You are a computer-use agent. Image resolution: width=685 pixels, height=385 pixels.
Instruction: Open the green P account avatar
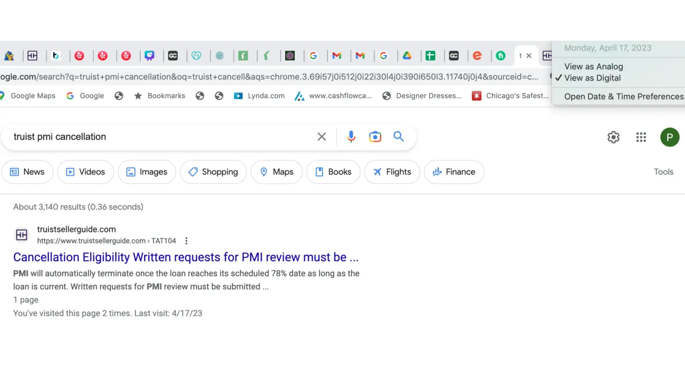click(x=670, y=137)
